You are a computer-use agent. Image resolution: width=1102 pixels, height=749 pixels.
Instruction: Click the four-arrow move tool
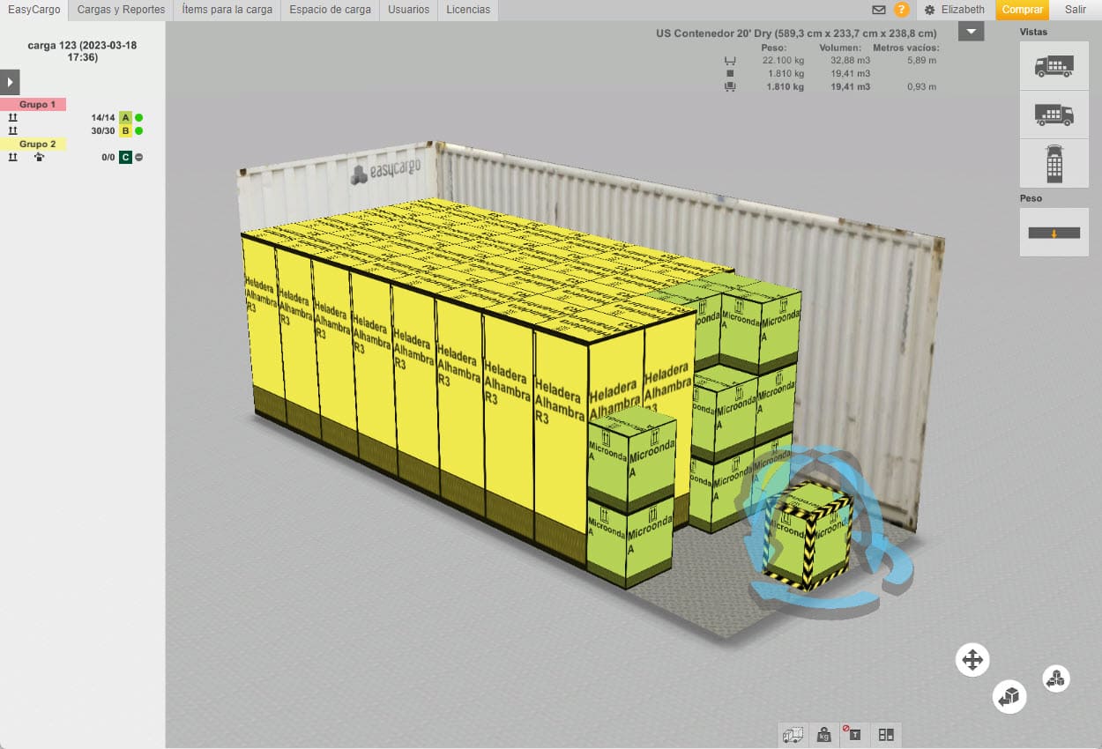(x=972, y=659)
